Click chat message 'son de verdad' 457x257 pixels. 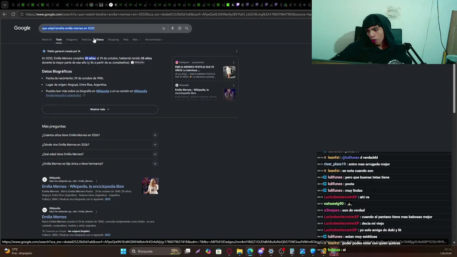[354, 210]
